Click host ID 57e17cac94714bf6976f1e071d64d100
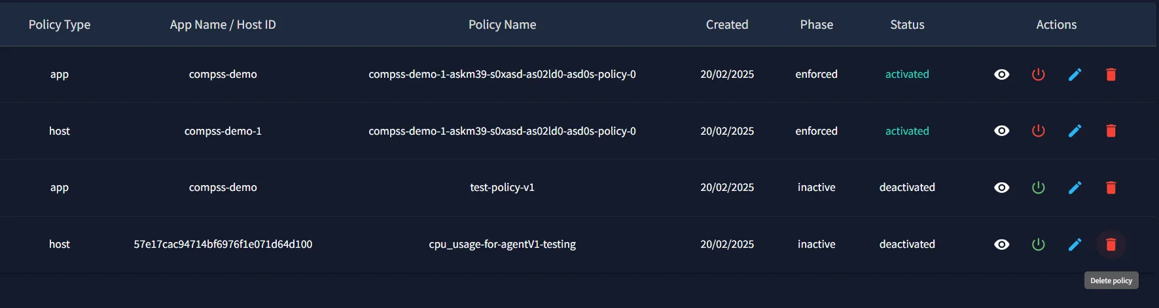The image size is (1159, 308). tap(223, 244)
